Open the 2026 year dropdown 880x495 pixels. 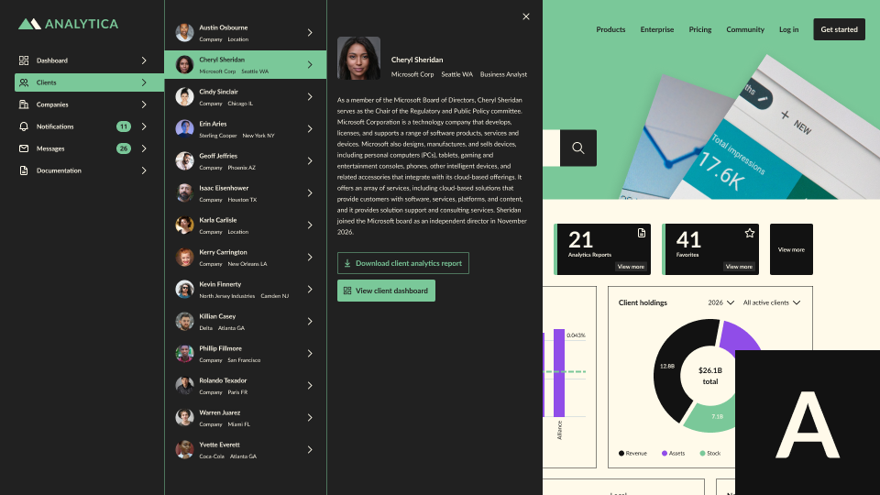721,302
